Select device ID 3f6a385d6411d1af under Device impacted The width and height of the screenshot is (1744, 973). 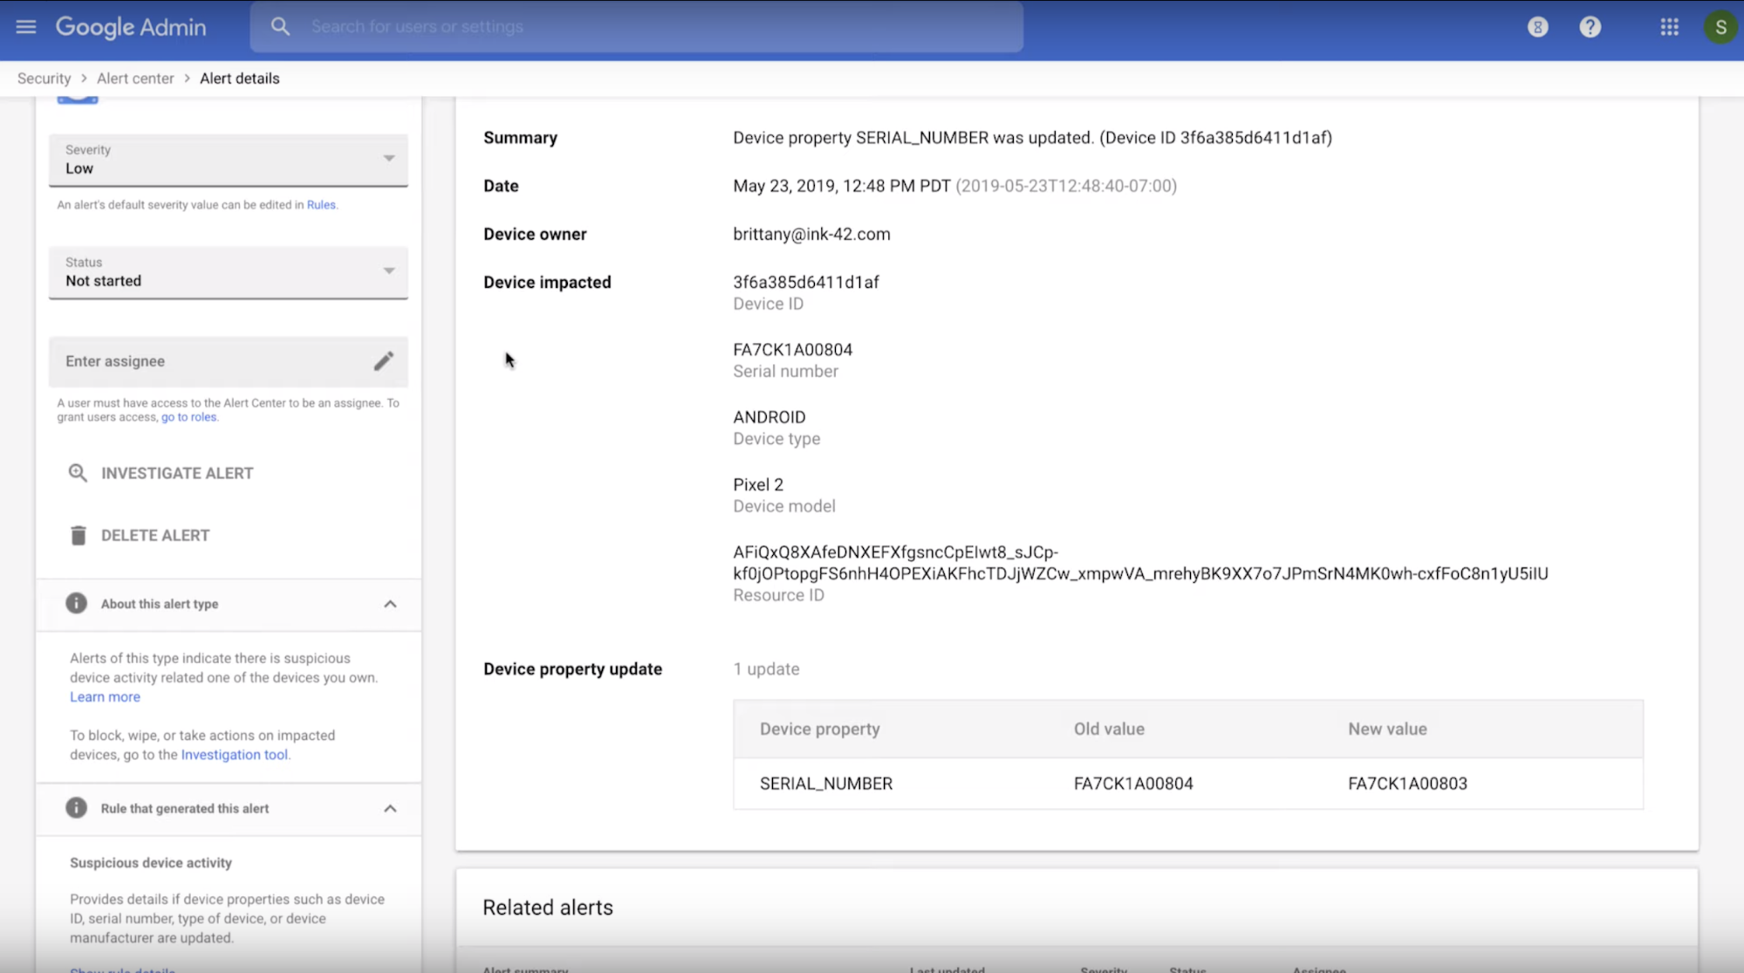click(806, 282)
